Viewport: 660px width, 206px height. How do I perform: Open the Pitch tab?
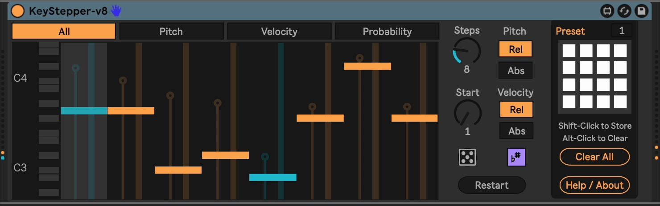coord(171,32)
